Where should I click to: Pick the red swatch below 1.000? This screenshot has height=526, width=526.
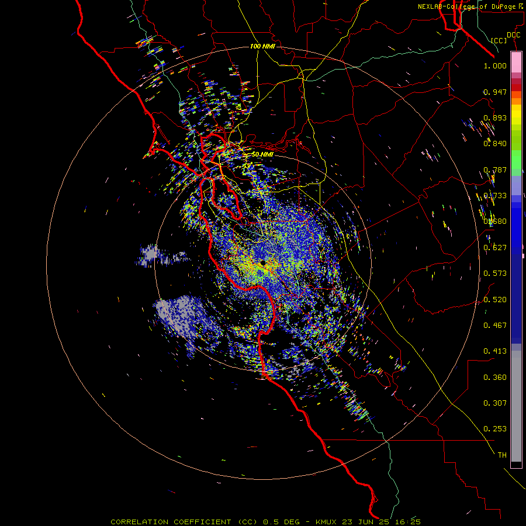tap(516, 87)
